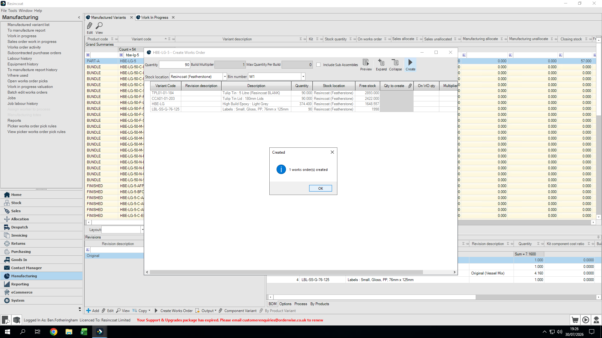
Task: Open the Stock location dropdown
Action: click(x=225, y=77)
